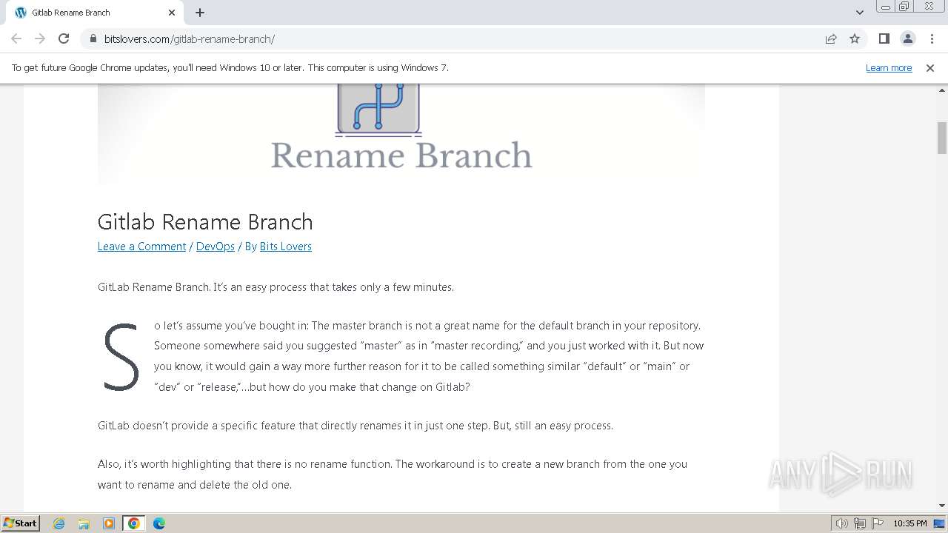Open the Chrome three-dot menu
This screenshot has height=533, width=948.
pos(932,38)
